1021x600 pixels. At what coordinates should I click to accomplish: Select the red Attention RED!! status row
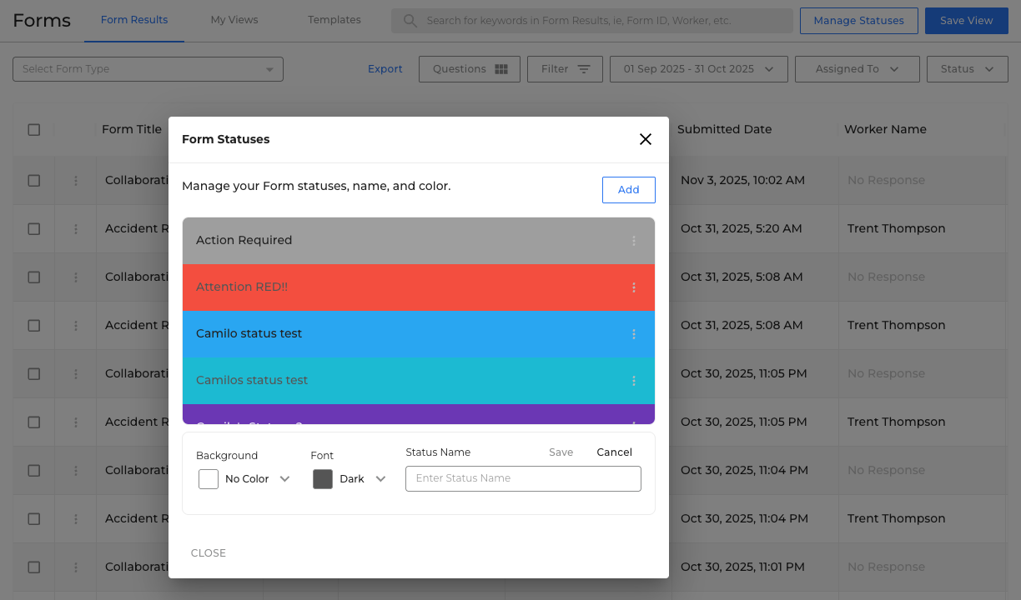(419, 287)
